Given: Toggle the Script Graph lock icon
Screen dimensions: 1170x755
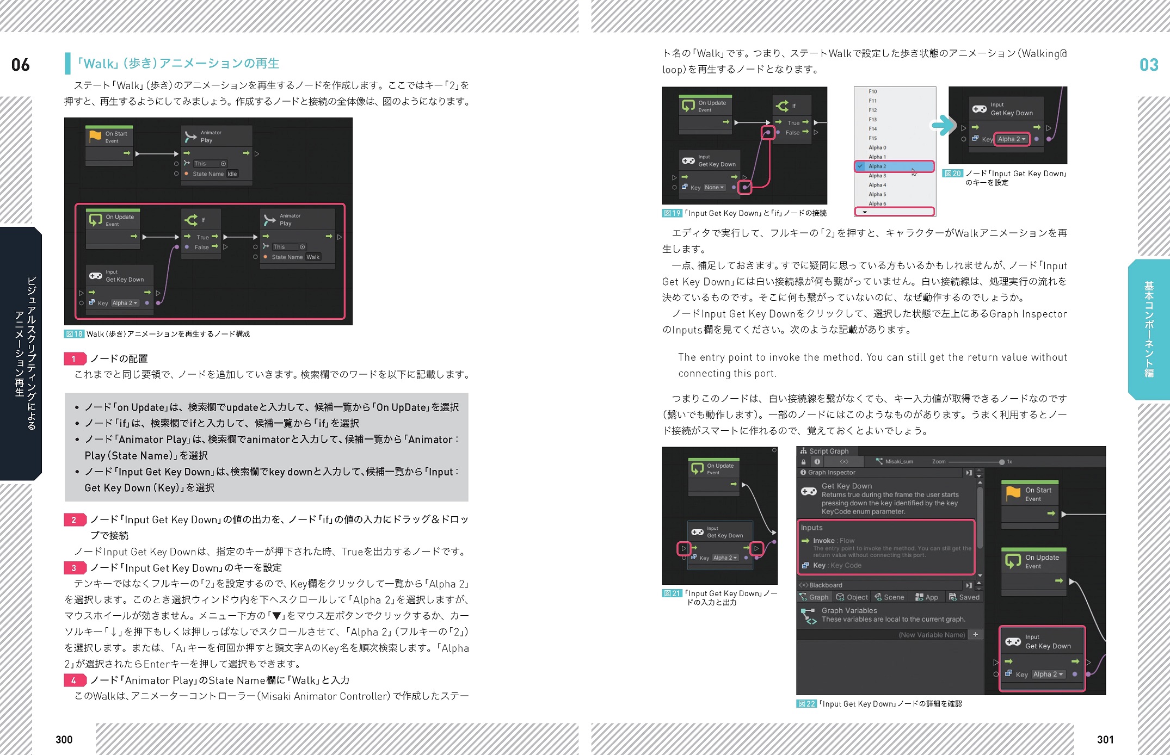Looking at the screenshot, I should click(x=803, y=462).
